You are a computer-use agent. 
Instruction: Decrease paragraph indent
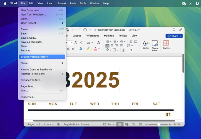coord(131,41)
